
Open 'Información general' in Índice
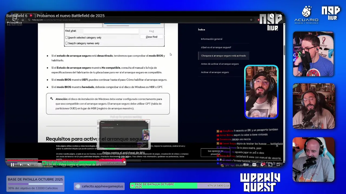[x=211, y=39]
